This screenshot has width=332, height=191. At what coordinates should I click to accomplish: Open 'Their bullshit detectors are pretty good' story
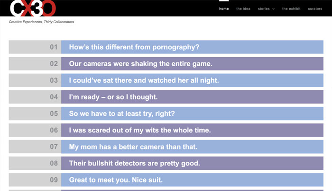(x=192, y=163)
